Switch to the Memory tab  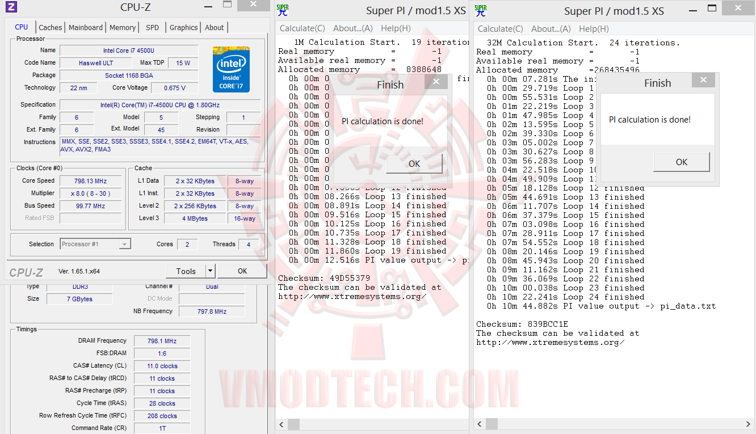tap(123, 27)
